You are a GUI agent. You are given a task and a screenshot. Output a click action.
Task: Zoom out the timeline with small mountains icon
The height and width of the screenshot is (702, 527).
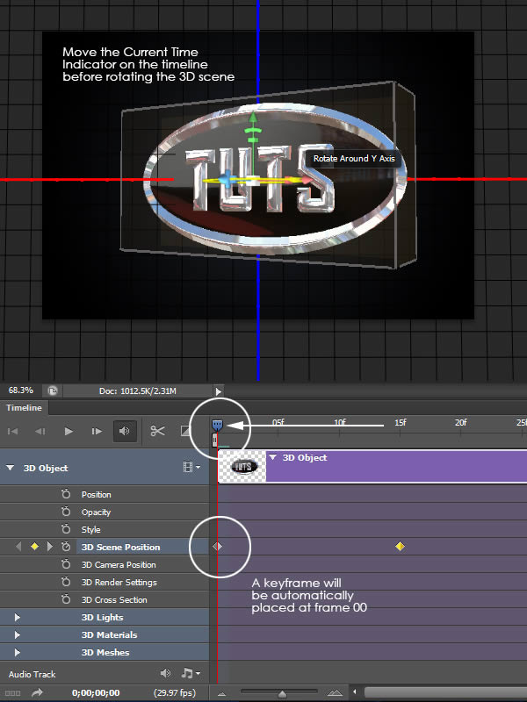[222, 693]
